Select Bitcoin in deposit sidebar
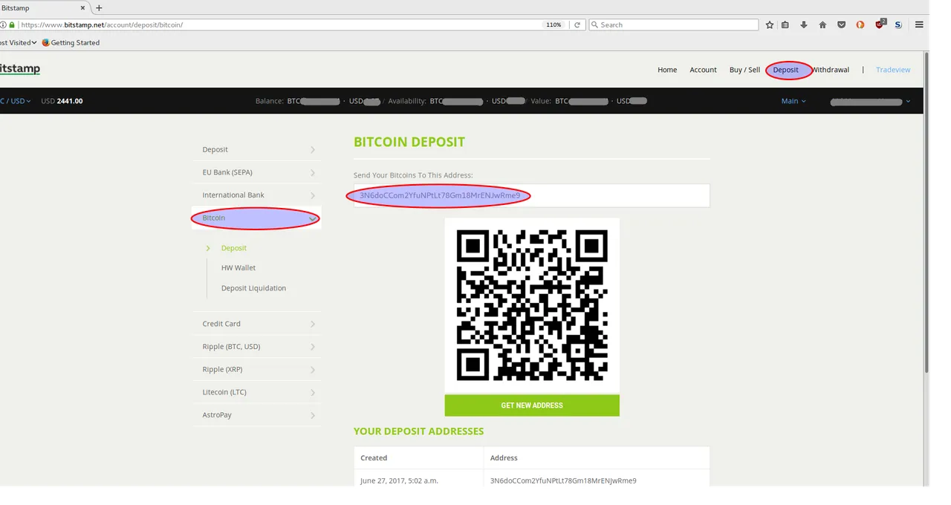951x505 pixels. pyautogui.click(x=256, y=218)
